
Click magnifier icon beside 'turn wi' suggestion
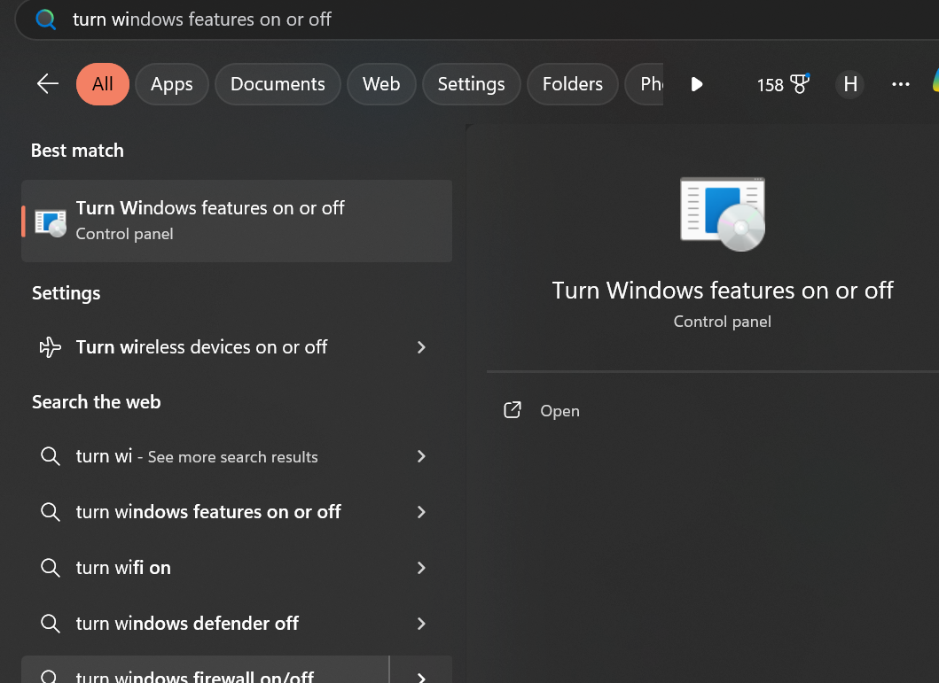tap(51, 456)
